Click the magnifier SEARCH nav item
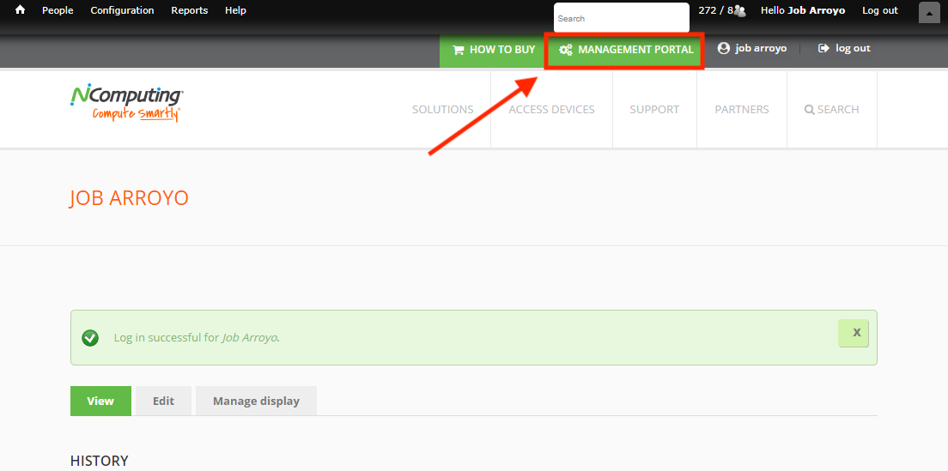This screenshot has width=948, height=471. [831, 109]
